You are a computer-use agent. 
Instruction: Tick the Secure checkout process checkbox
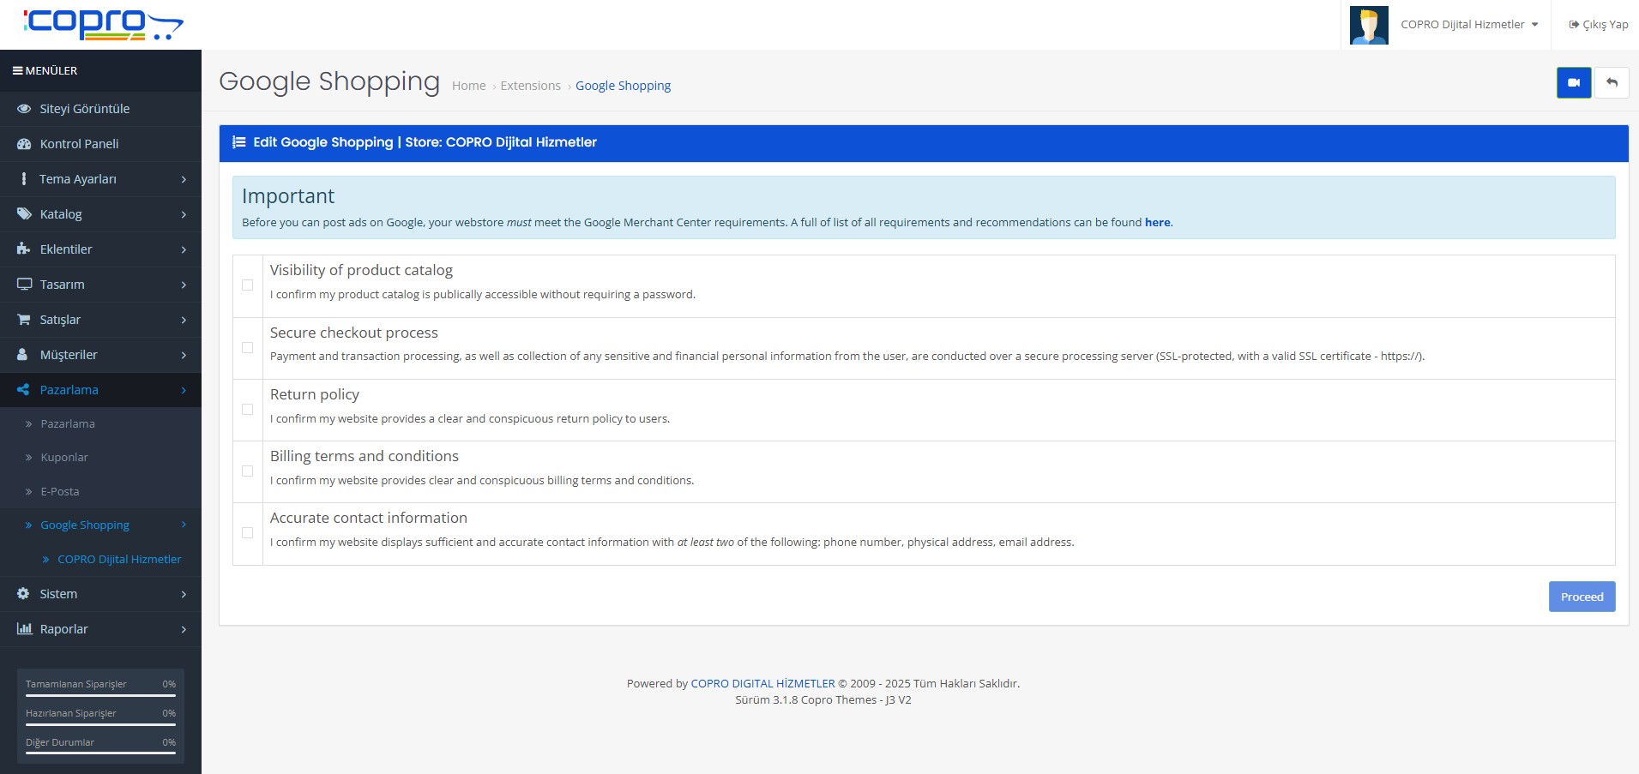click(x=248, y=348)
